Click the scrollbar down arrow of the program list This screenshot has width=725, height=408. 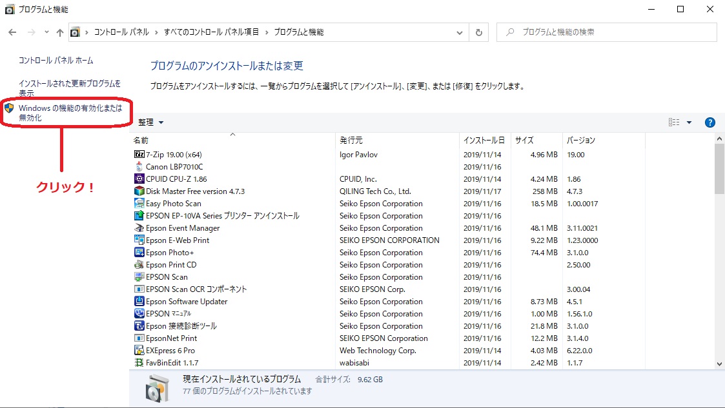719,364
